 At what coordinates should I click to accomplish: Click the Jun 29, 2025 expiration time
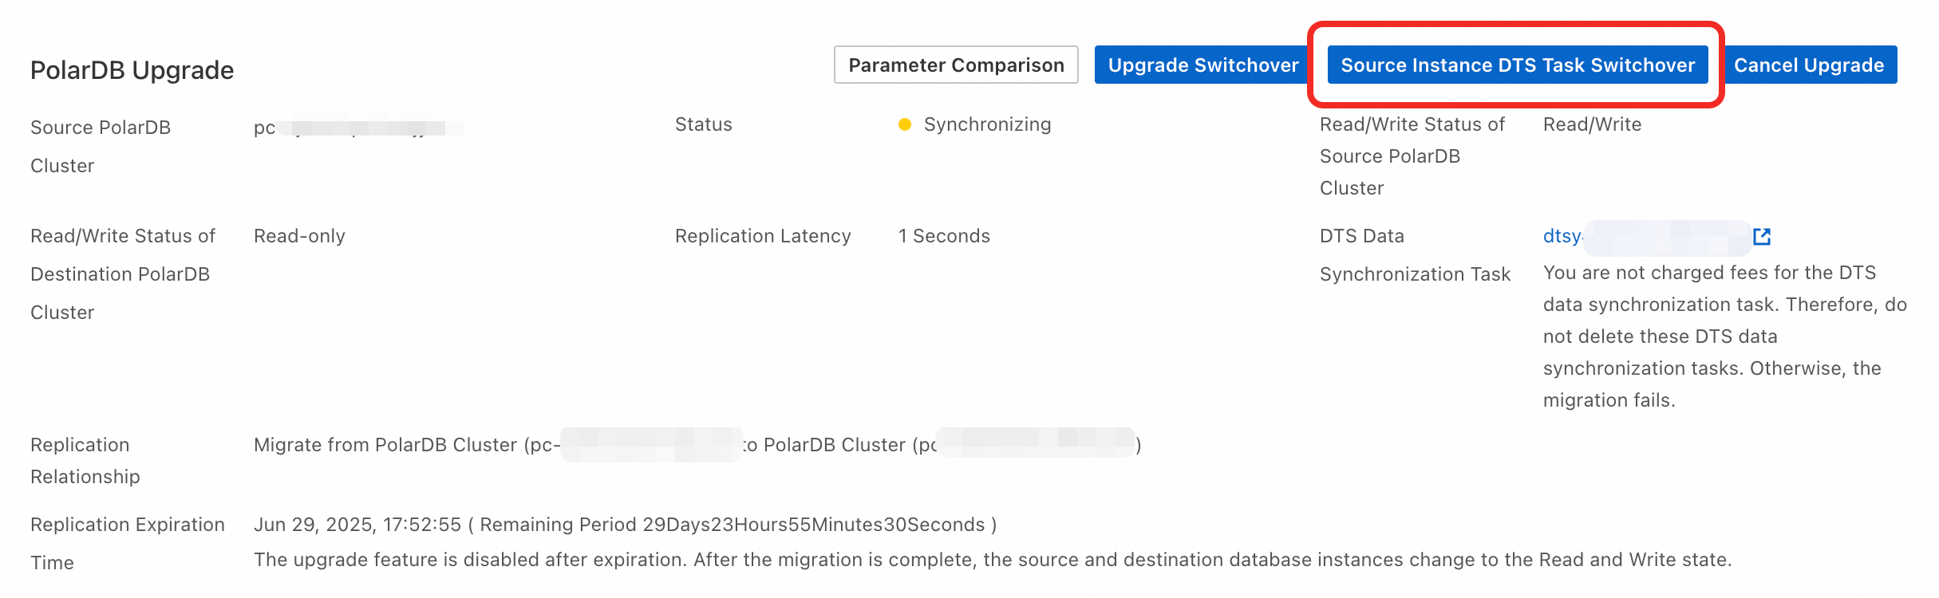[x=357, y=525]
